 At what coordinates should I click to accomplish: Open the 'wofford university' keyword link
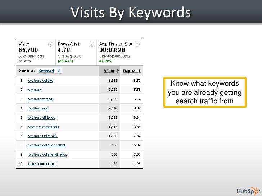[x=43, y=136]
